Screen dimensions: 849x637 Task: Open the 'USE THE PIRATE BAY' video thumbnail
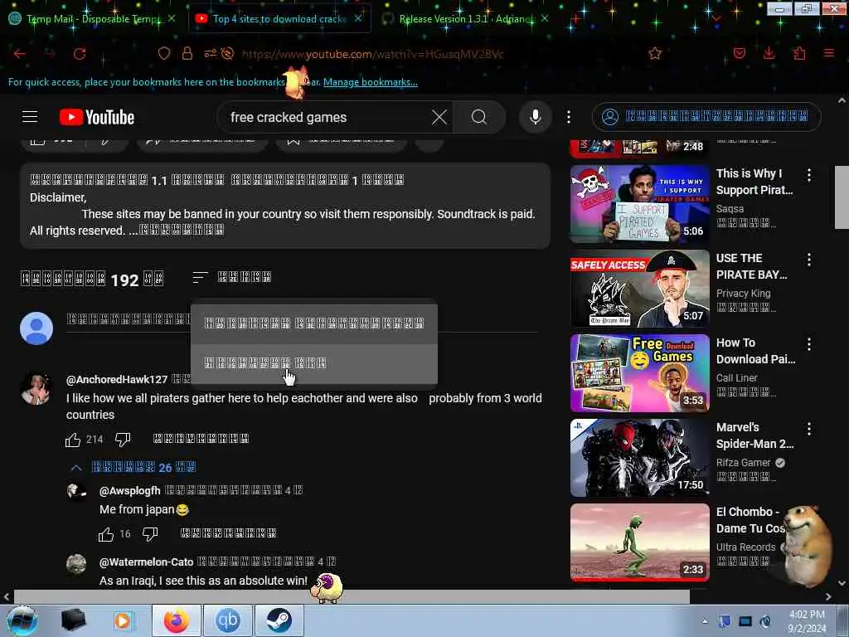tap(640, 289)
